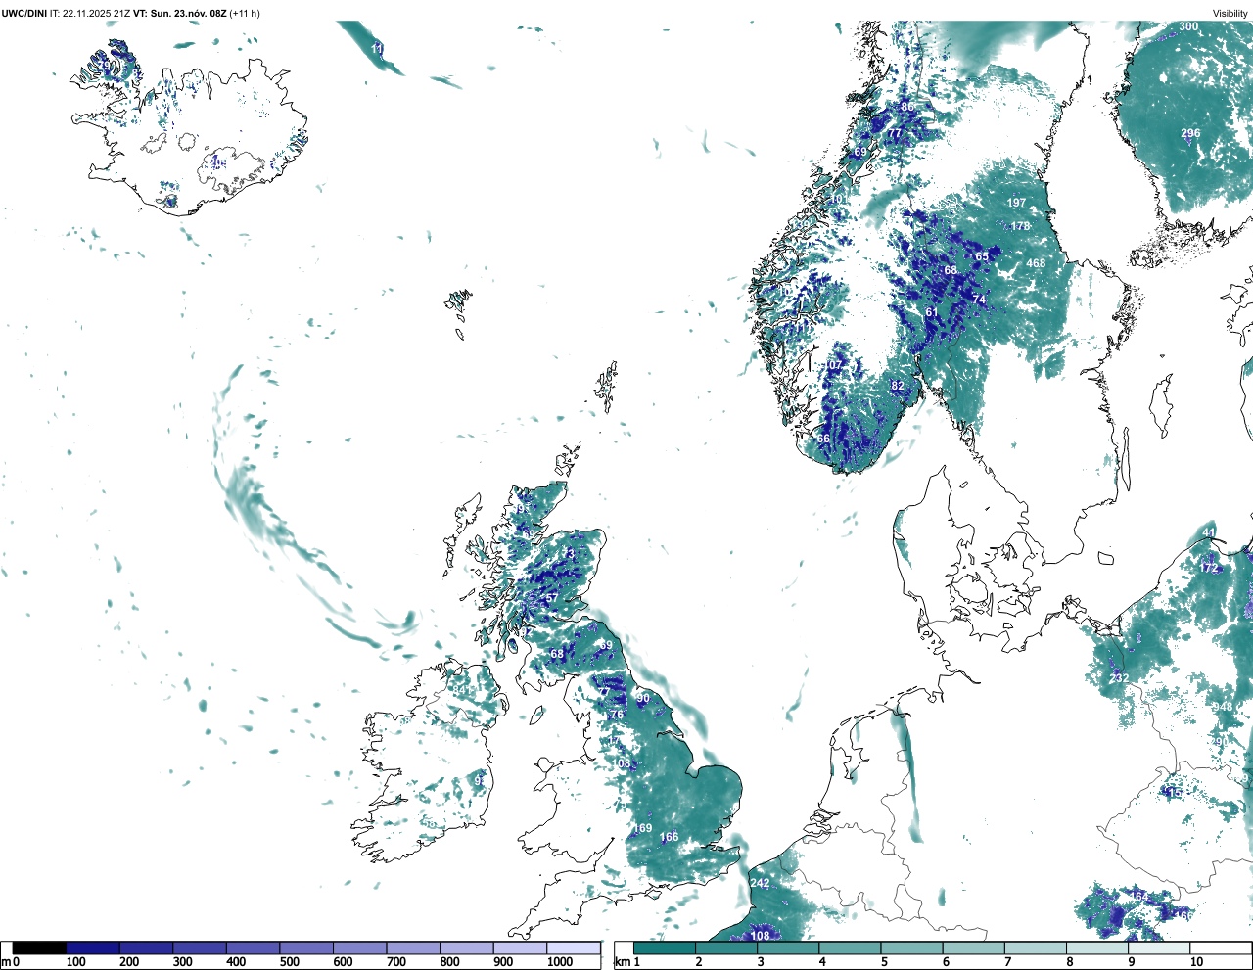
Task: Click the '74' visibility value
Action: coord(979,299)
